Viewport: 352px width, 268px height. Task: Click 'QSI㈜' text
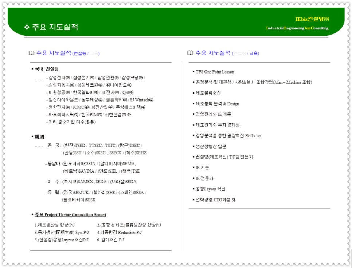click(128, 92)
